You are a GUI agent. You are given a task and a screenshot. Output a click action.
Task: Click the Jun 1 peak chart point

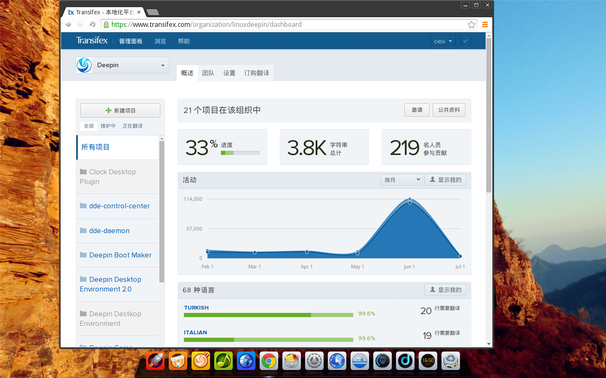(409, 199)
